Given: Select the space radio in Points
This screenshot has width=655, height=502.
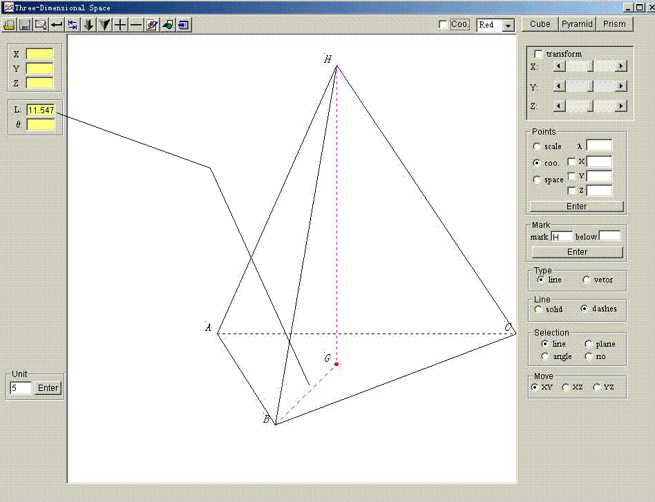Looking at the screenshot, I should (537, 180).
